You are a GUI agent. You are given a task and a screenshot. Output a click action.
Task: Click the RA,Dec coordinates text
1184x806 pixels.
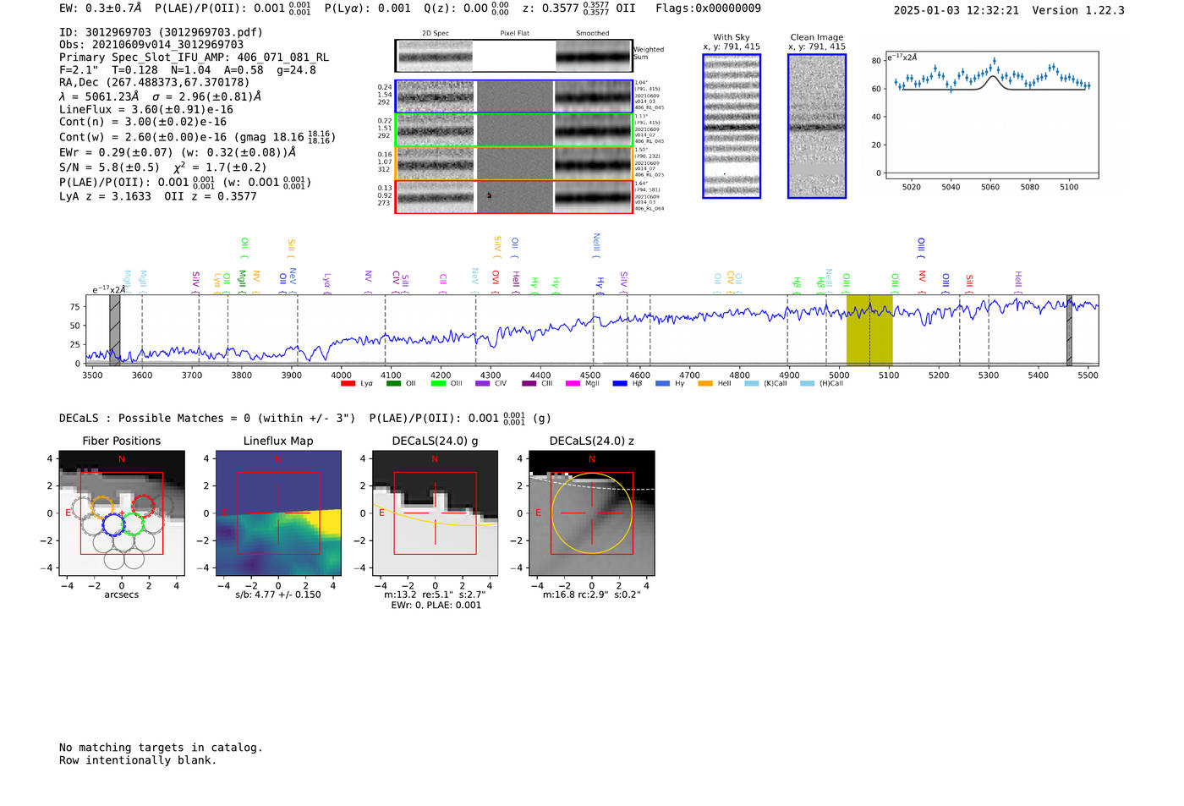[x=155, y=82]
